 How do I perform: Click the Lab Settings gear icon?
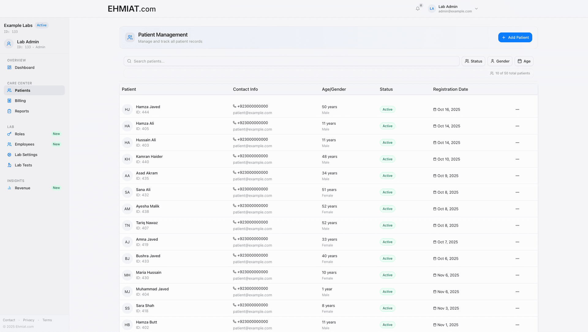tap(9, 155)
